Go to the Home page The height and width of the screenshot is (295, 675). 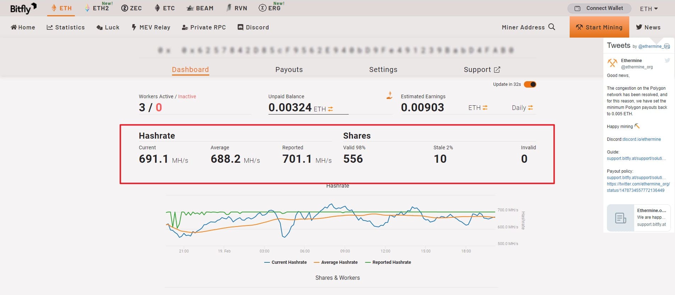[x=23, y=27]
